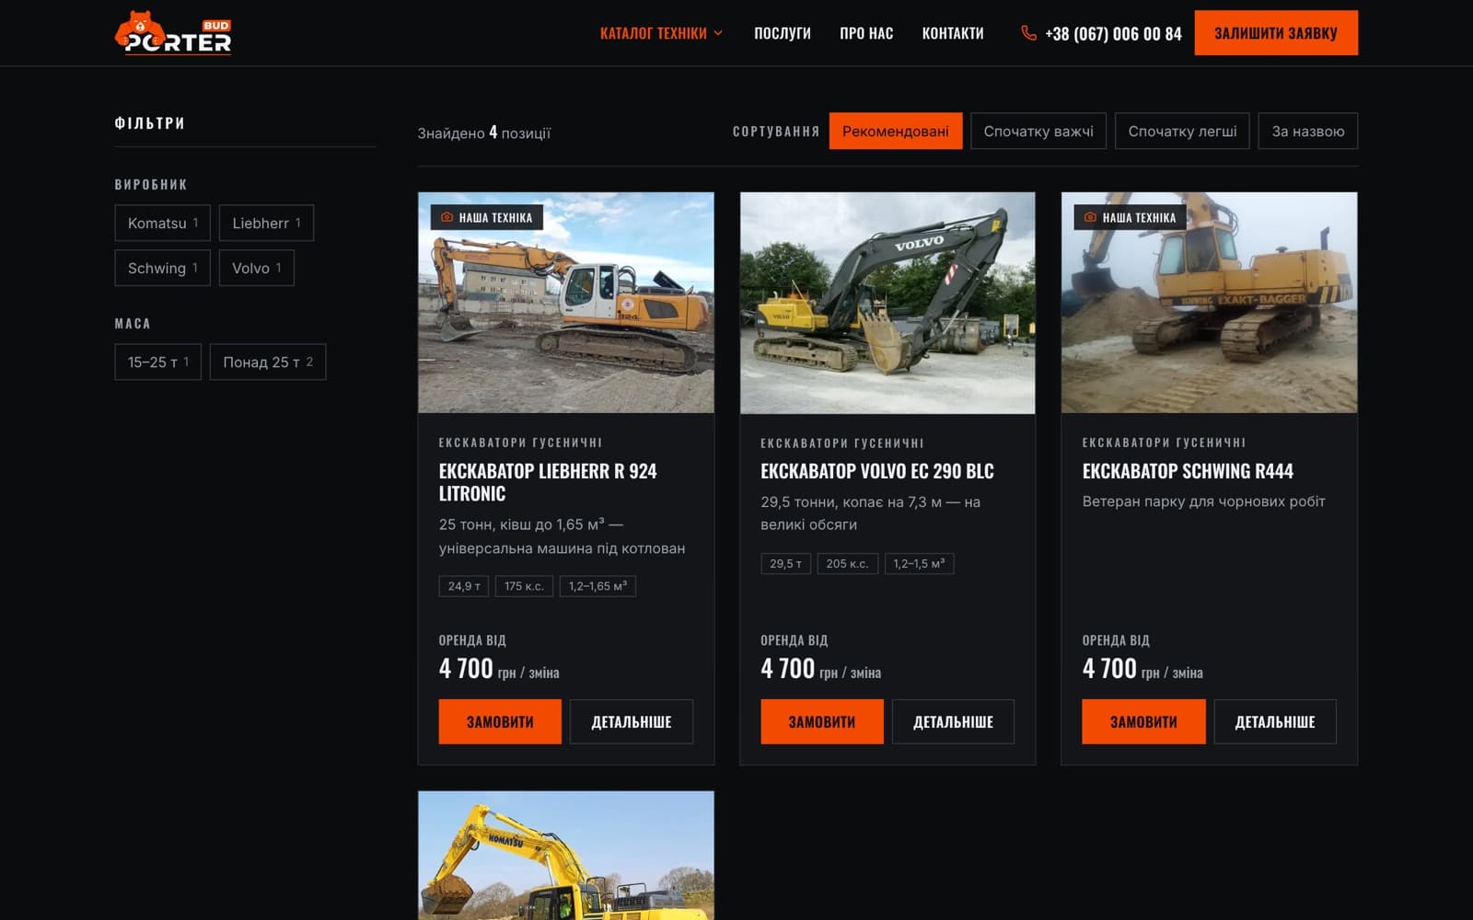This screenshot has width=1473, height=920.
Task: Sort by Спочатку важчі
Action: click(1038, 131)
